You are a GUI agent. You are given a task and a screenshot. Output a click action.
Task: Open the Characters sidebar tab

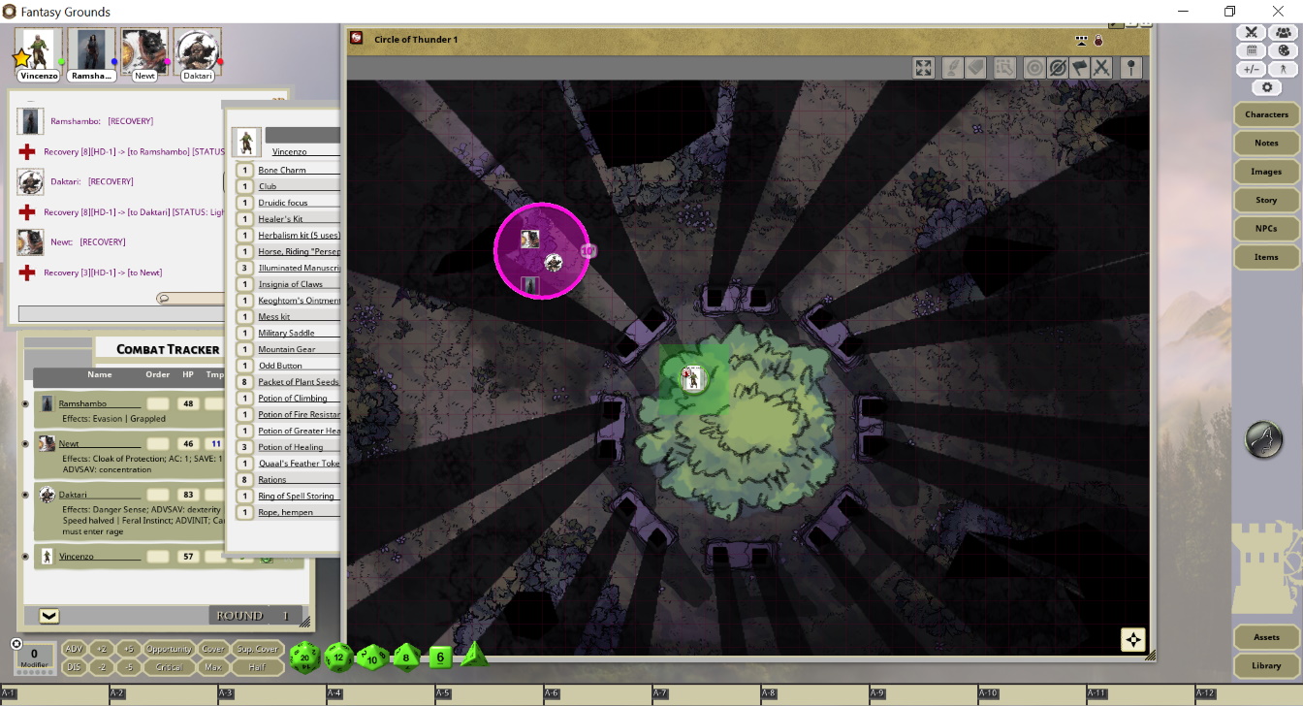tap(1266, 114)
